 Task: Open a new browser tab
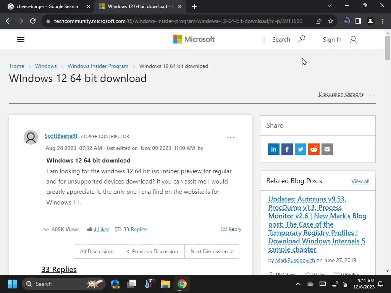coord(194,6)
